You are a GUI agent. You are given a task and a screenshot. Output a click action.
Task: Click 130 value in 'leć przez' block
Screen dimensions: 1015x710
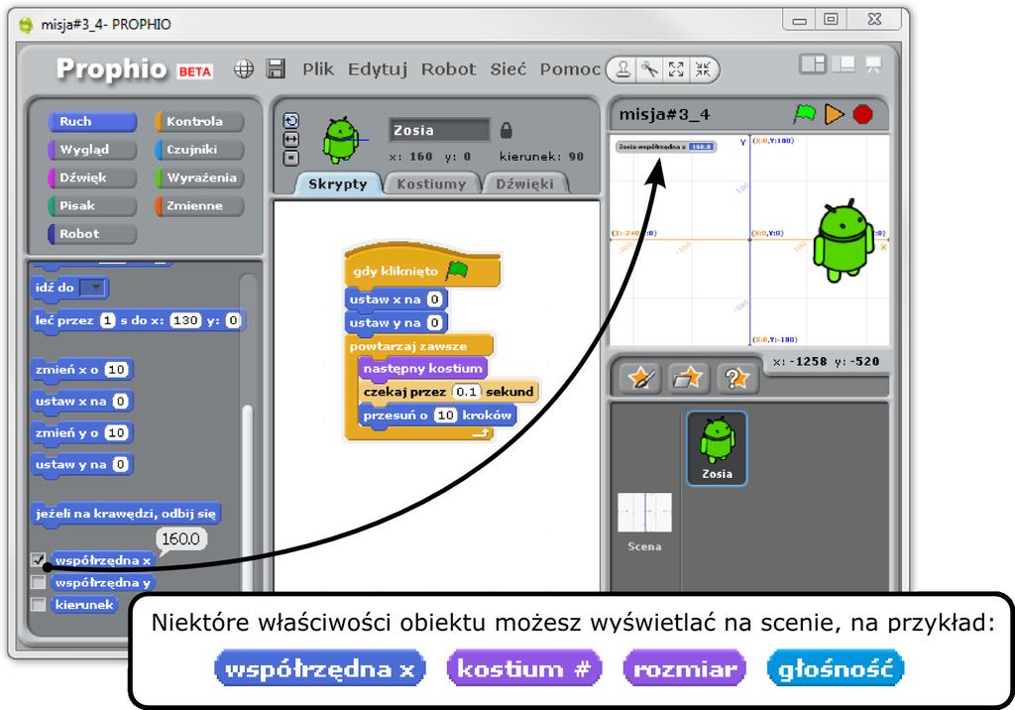coord(185,320)
